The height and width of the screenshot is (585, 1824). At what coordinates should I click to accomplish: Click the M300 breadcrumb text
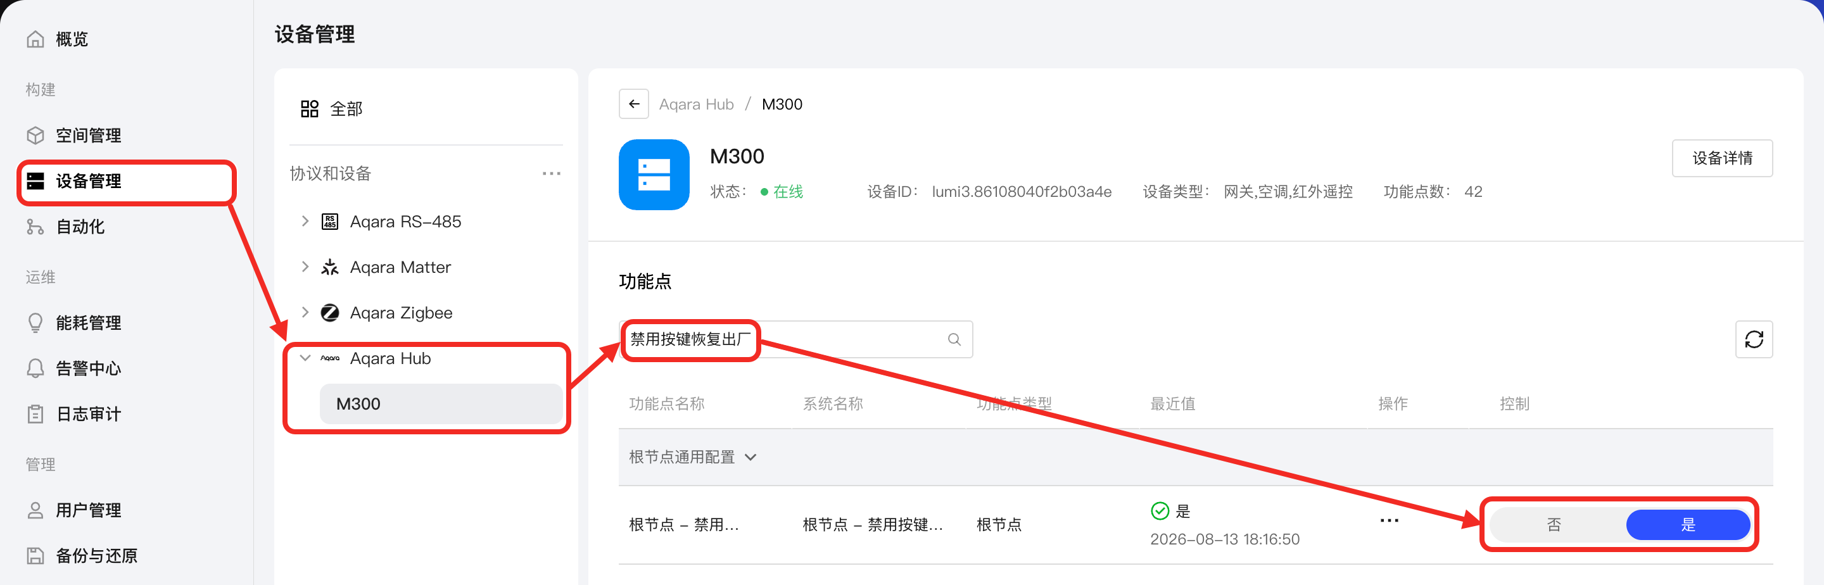pos(782,104)
